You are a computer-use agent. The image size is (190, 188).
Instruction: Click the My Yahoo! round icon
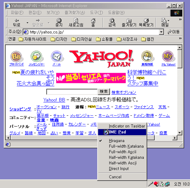click(168, 57)
